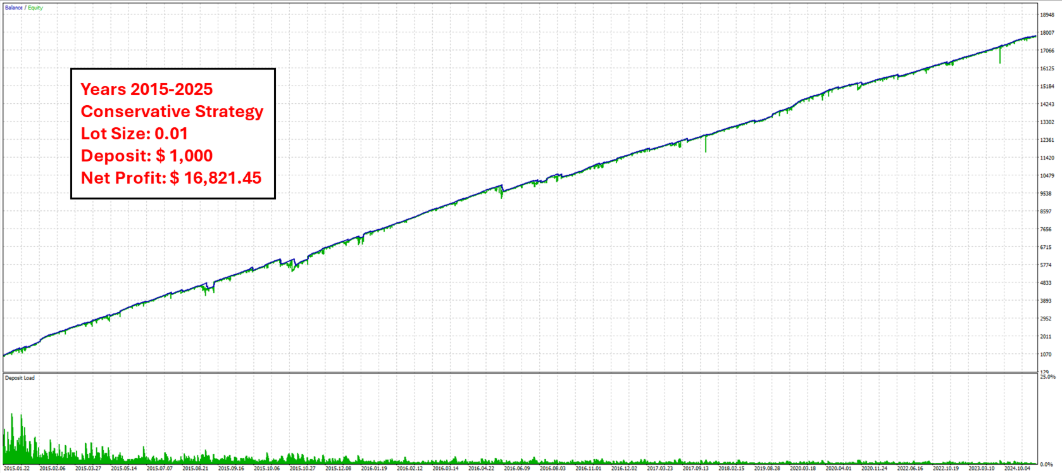Click the 2015.08.21 date label

click(x=196, y=469)
